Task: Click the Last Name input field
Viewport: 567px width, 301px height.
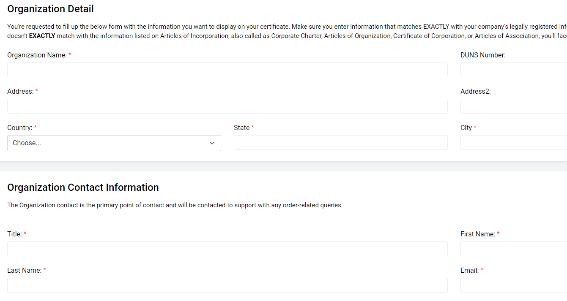Action: click(x=227, y=285)
